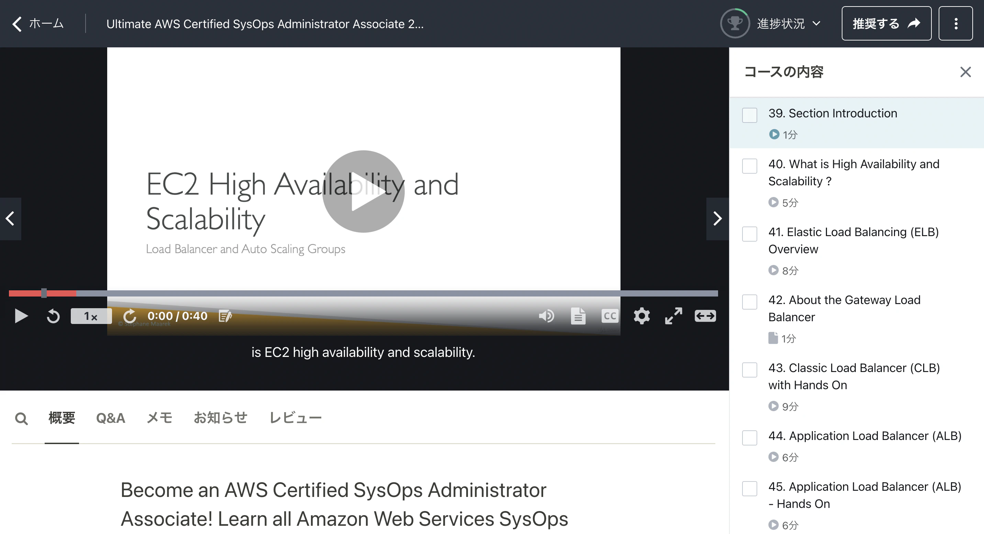Open the transcript document icon
Image resolution: width=984 pixels, height=534 pixels.
click(x=578, y=316)
